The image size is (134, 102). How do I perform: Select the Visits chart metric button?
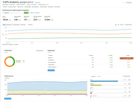(x=4, y=25)
